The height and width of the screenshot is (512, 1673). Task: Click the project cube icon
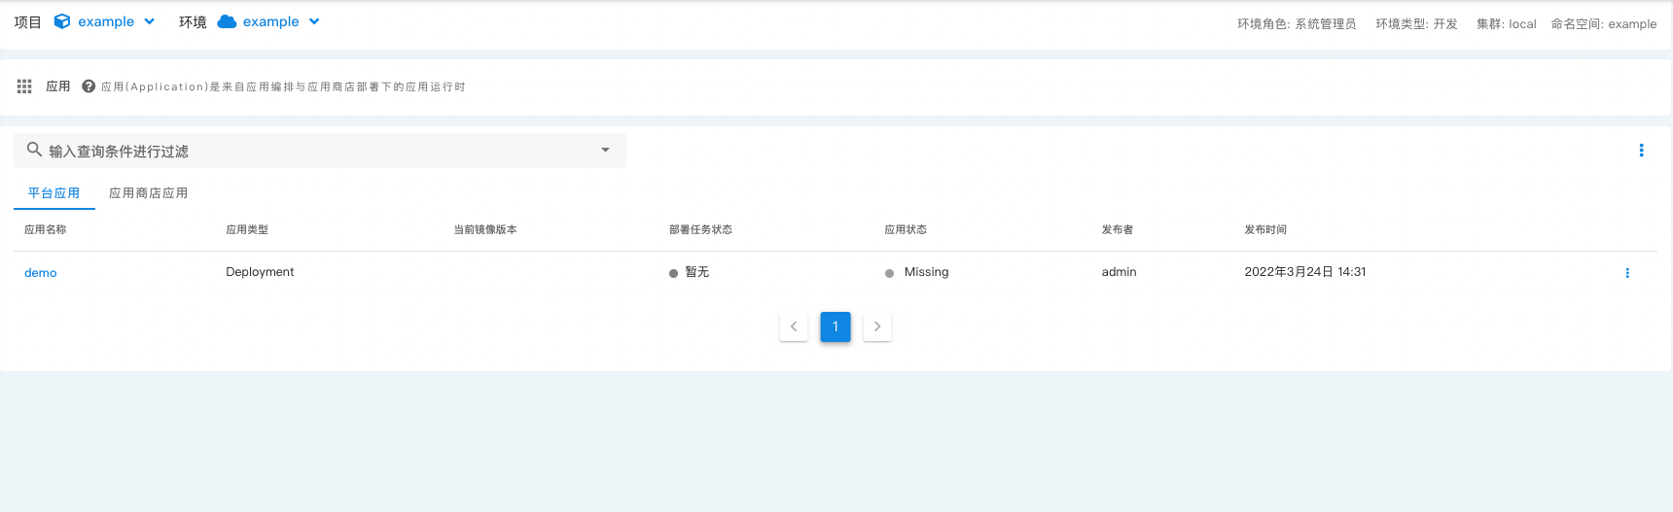coord(62,21)
